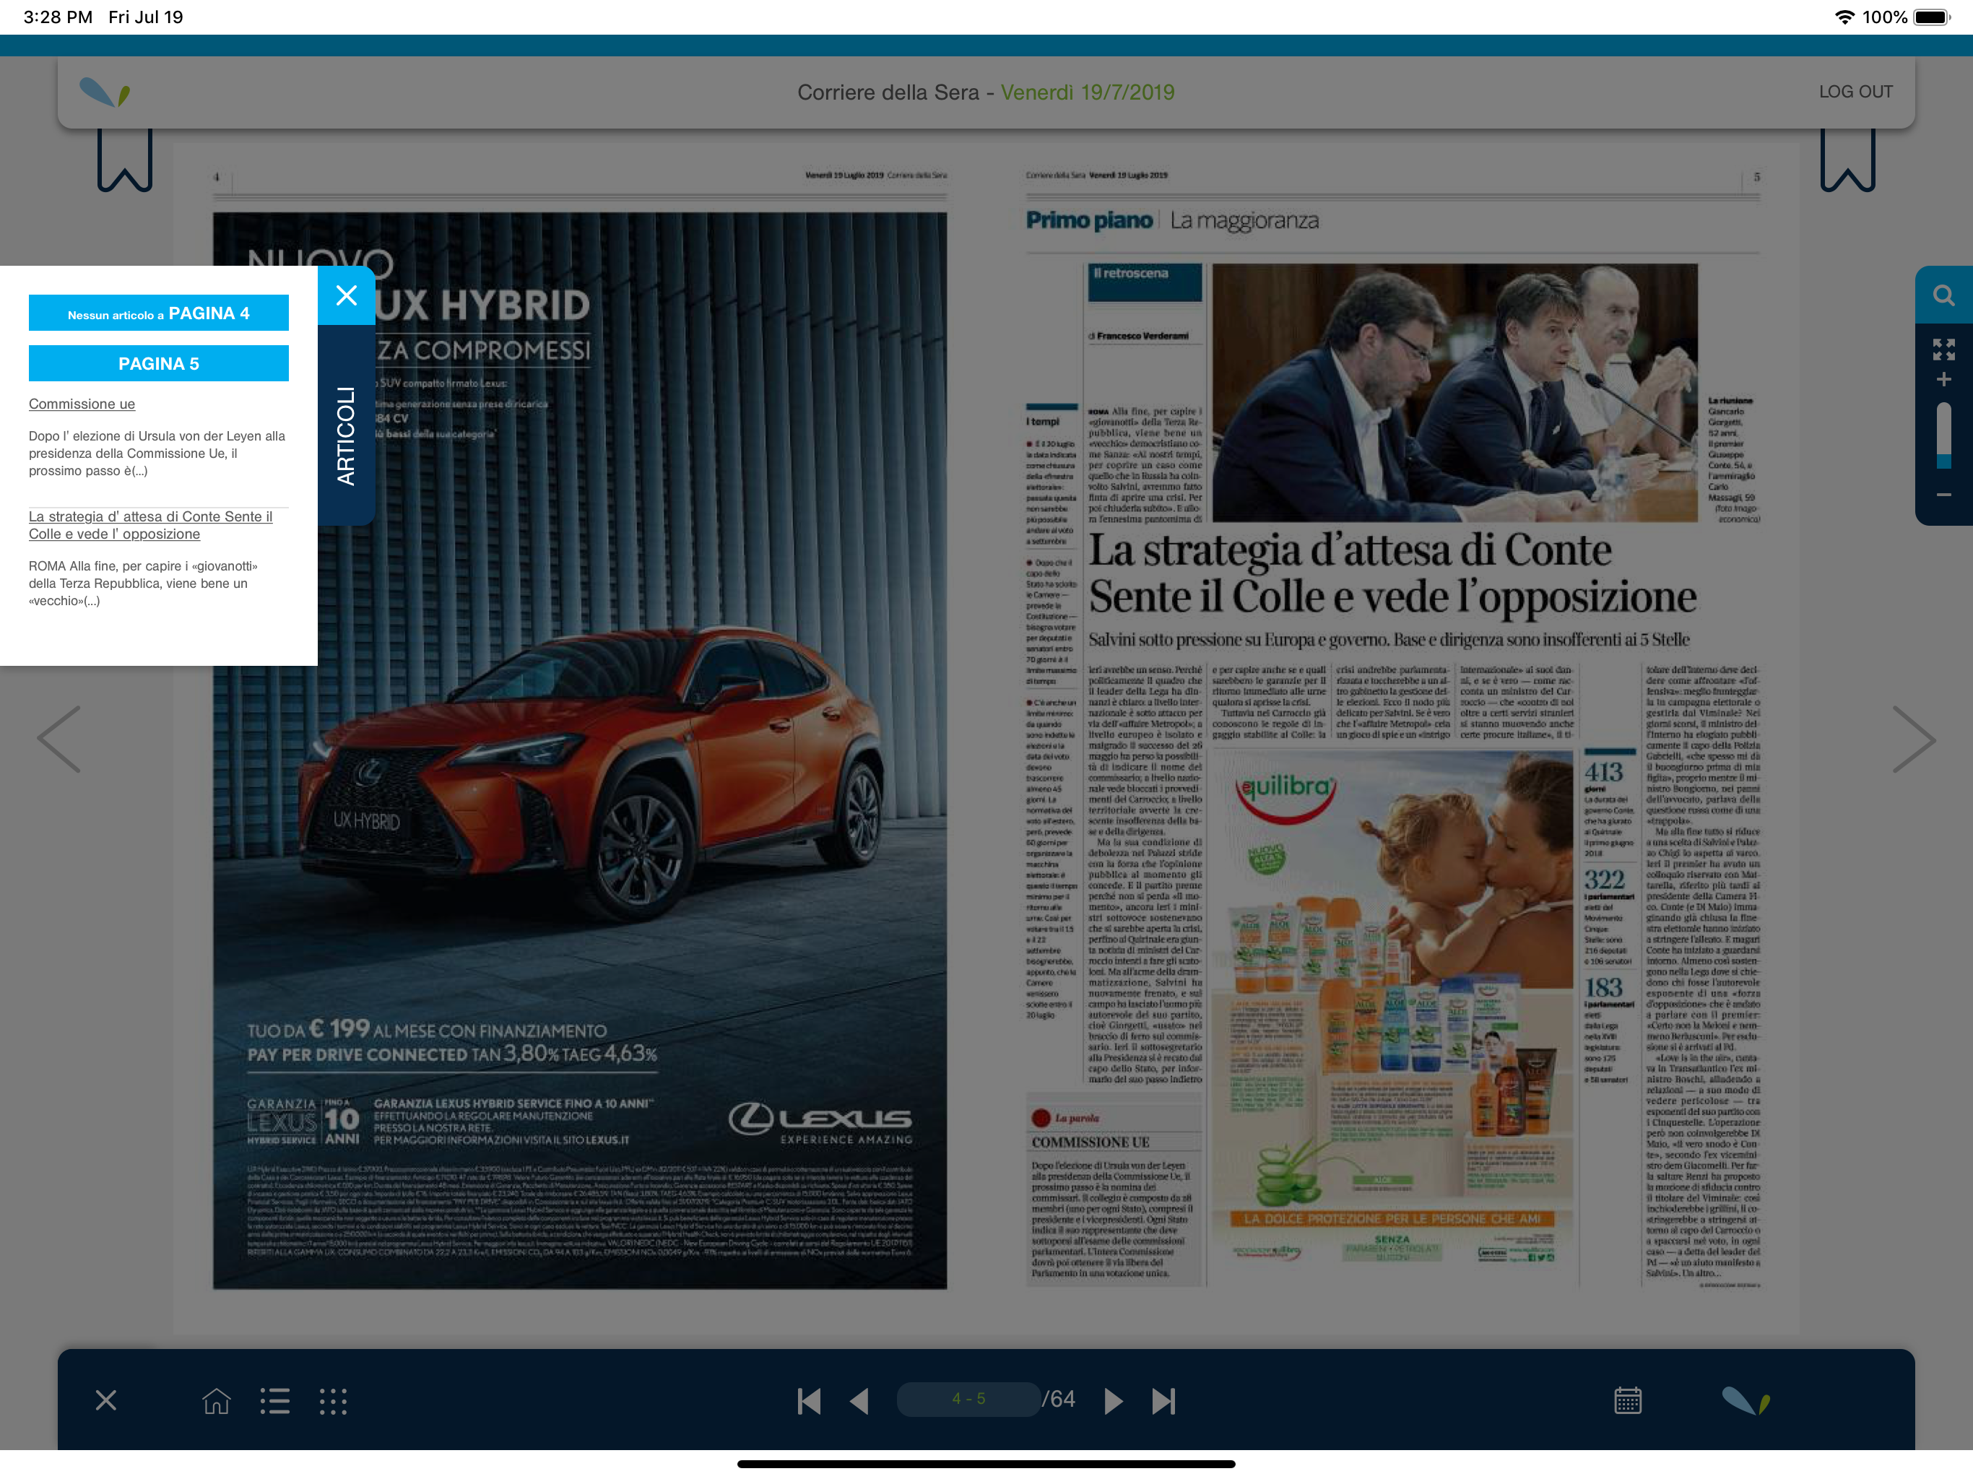Check the Wi-Fi status icon

coord(1844,17)
